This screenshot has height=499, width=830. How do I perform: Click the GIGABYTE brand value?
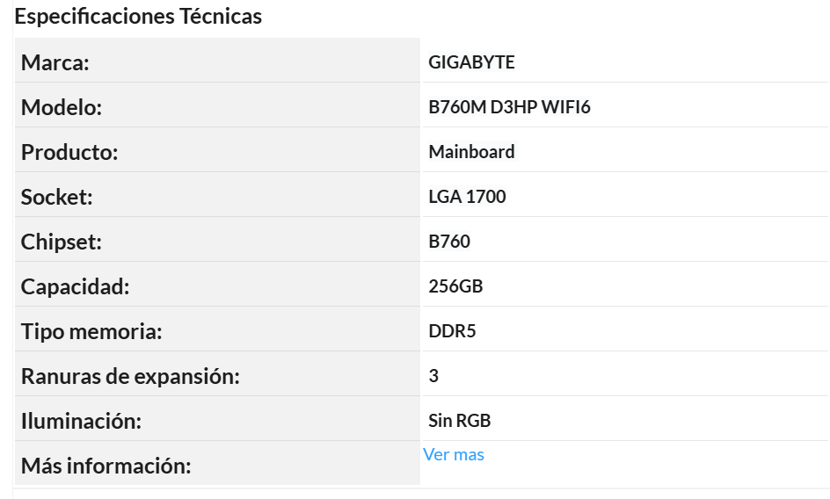pyautogui.click(x=471, y=62)
